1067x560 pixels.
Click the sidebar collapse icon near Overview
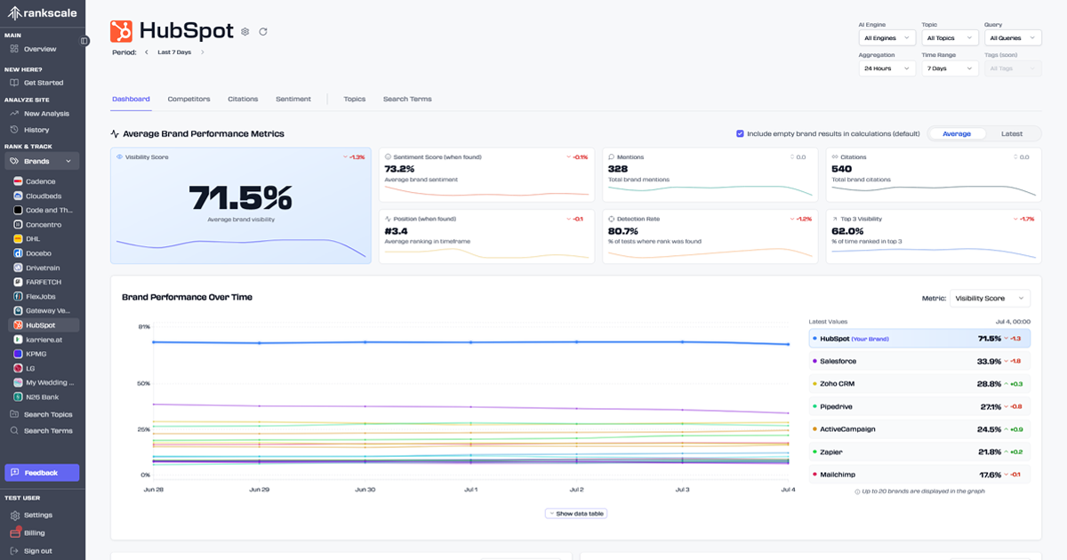click(x=85, y=40)
